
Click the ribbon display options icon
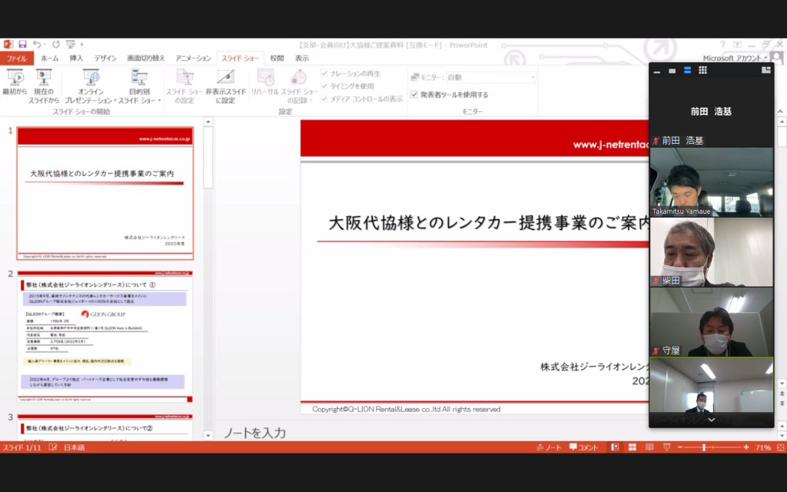point(737,45)
